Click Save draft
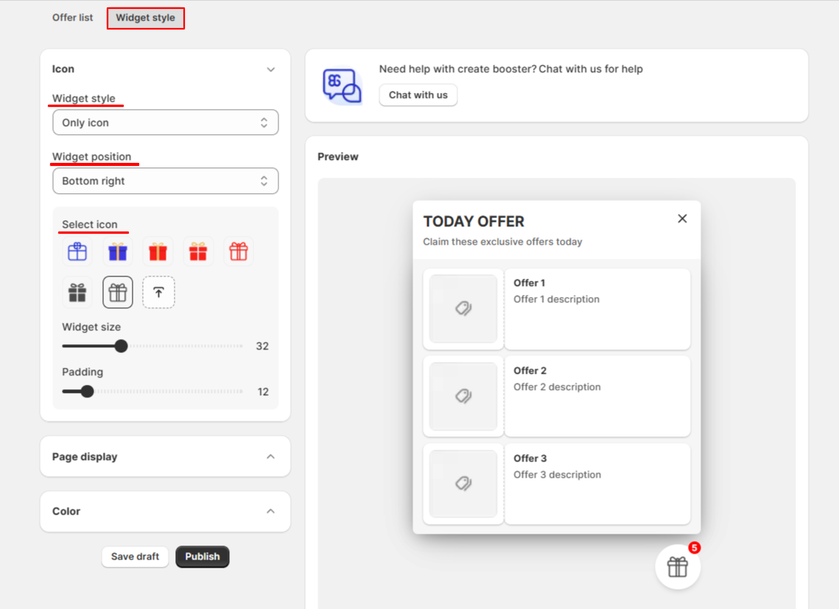 (x=135, y=557)
